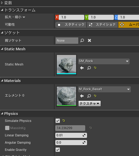Screen dimensions: 139x156
Task: Click the Static Mesh use-selected-asset arrow icon
Action: point(82,68)
